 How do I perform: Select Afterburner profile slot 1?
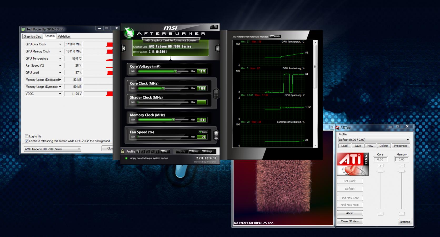click(x=138, y=151)
